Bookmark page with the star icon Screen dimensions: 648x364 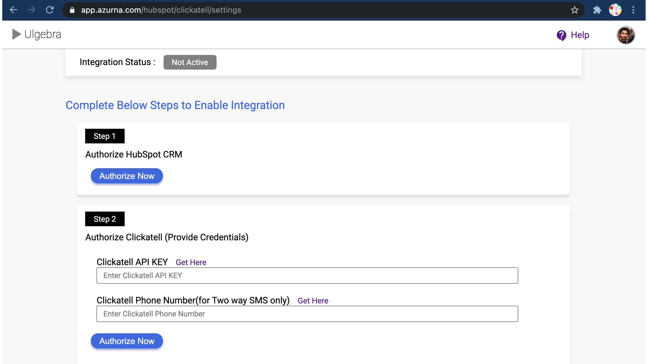(x=574, y=10)
